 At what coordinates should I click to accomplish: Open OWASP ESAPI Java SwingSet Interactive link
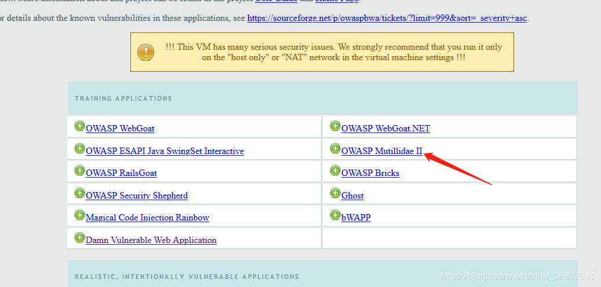coord(165,151)
